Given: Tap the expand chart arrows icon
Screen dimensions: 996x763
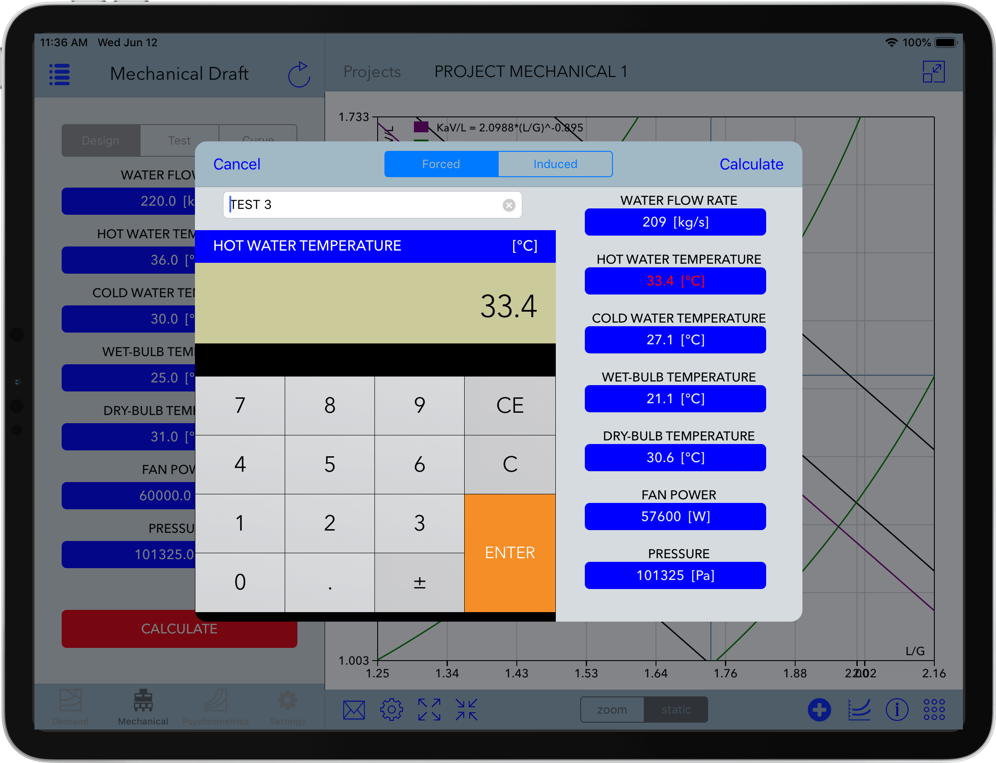Looking at the screenshot, I should coord(428,709).
